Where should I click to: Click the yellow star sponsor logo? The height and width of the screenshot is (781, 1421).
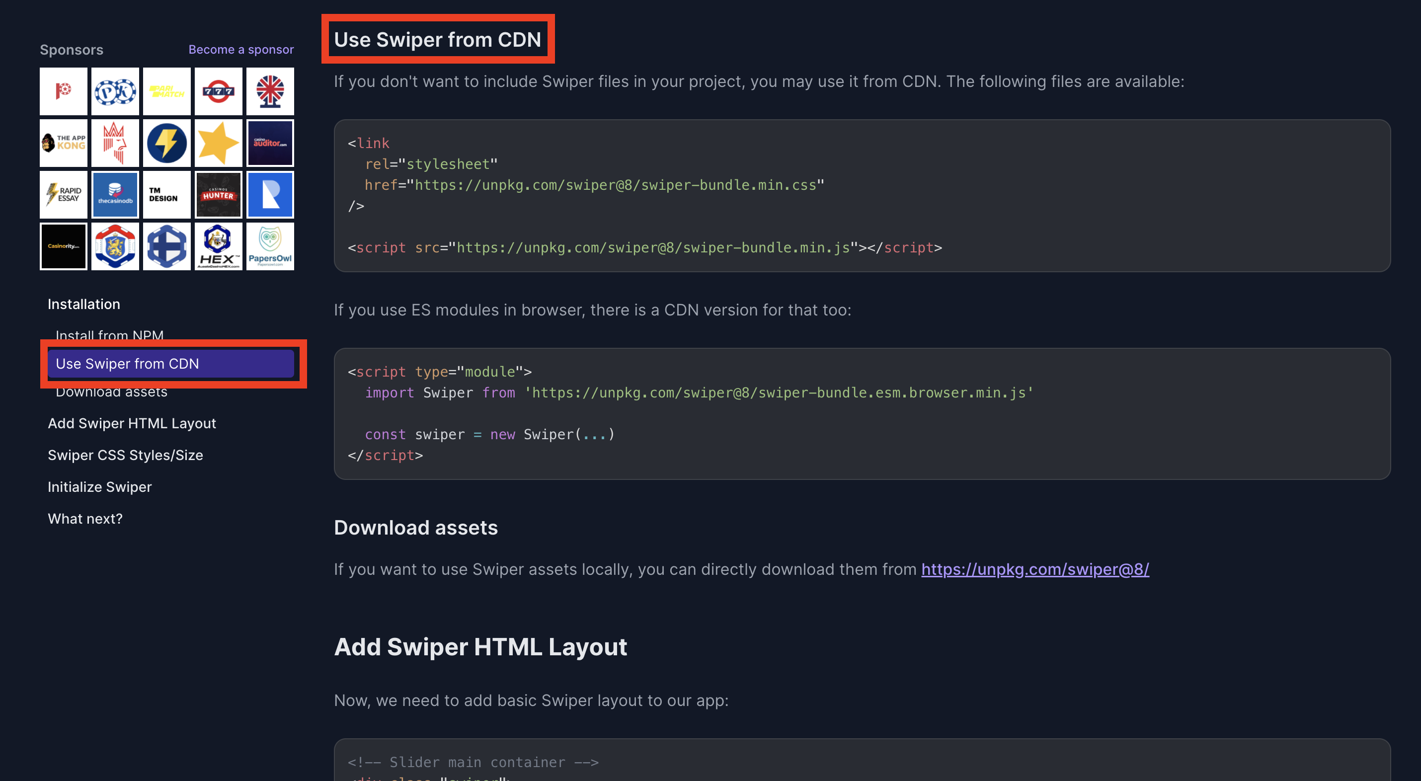(219, 143)
